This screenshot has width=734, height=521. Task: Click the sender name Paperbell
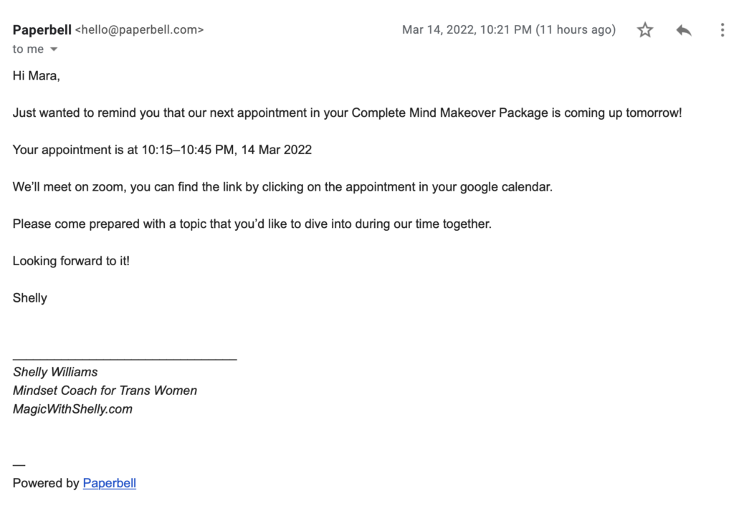tap(42, 30)
